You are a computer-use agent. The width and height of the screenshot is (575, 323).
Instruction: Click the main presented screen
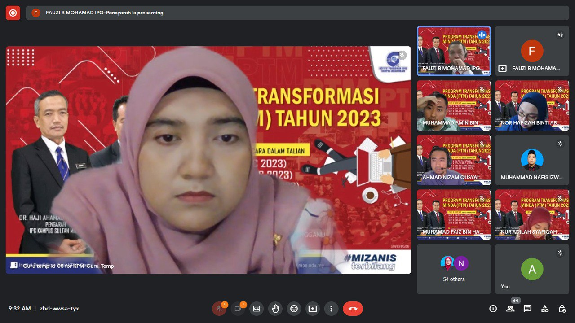tap(208, 160)
